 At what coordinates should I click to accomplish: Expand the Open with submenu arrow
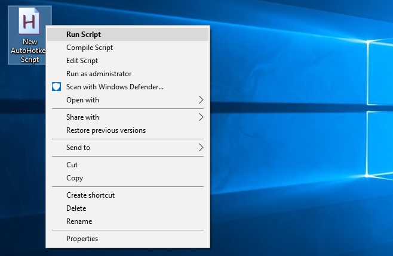201,100
